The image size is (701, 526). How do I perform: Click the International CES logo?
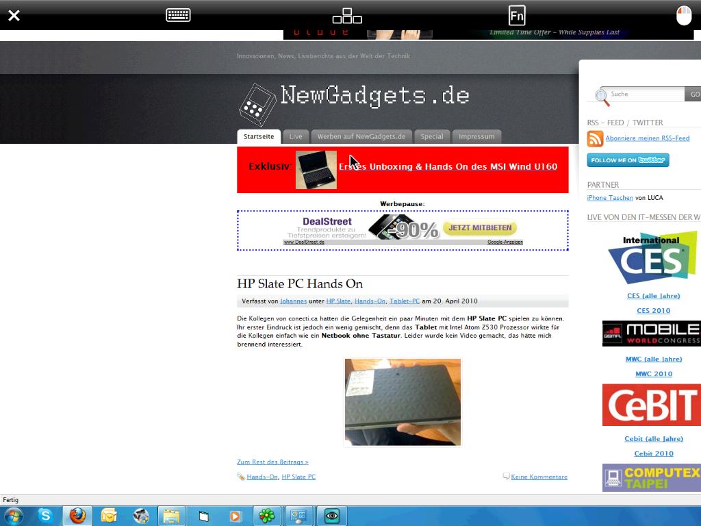pos(652,258)
